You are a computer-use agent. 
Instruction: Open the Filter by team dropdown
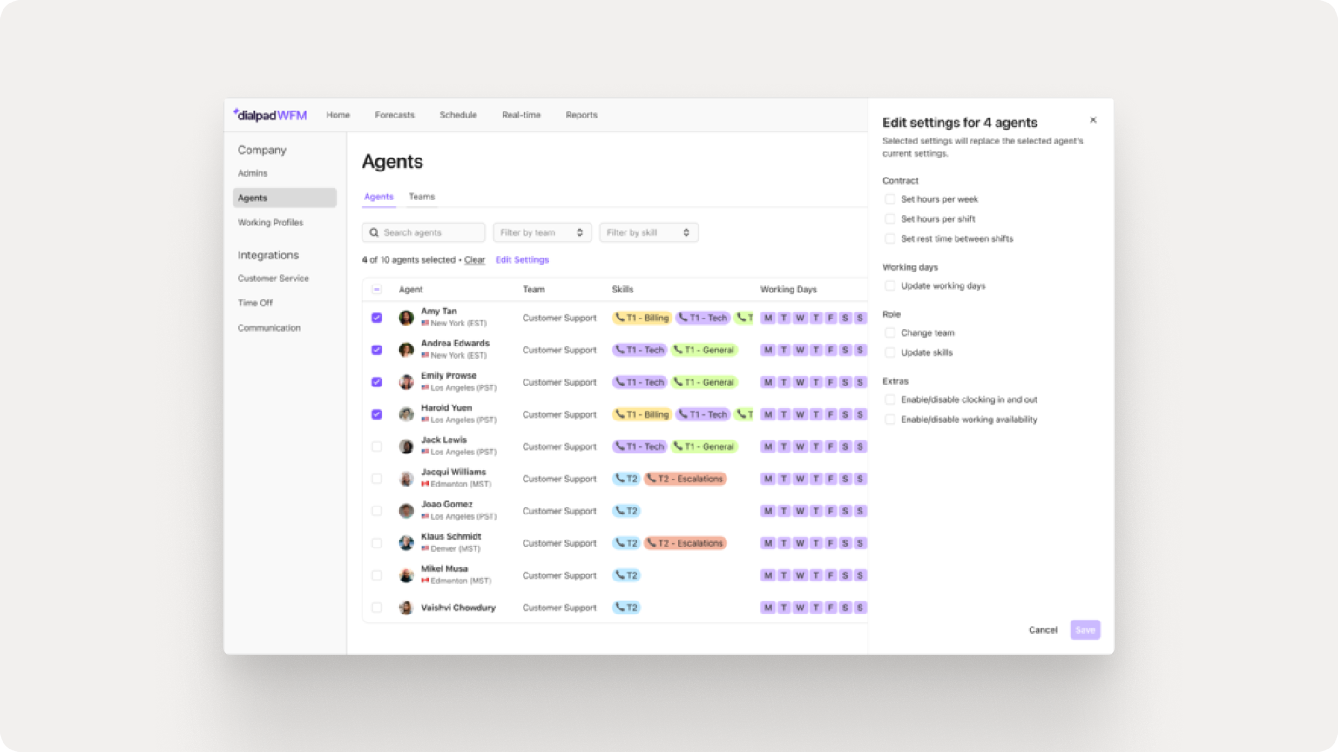click(540, 232)
